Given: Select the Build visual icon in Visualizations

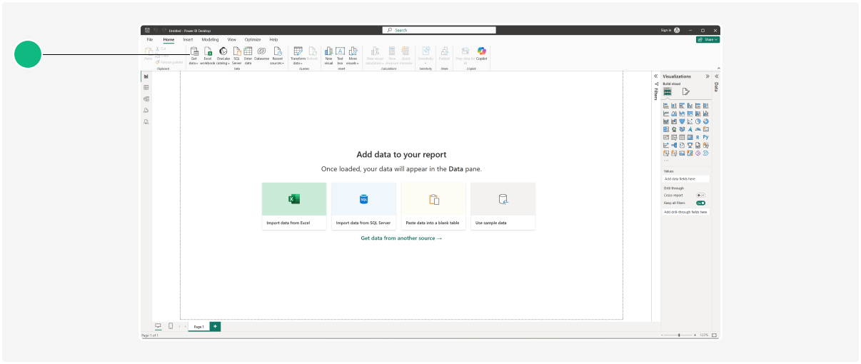Looking at the screenshot, I should pyautogui.click(x=668, y=91).
